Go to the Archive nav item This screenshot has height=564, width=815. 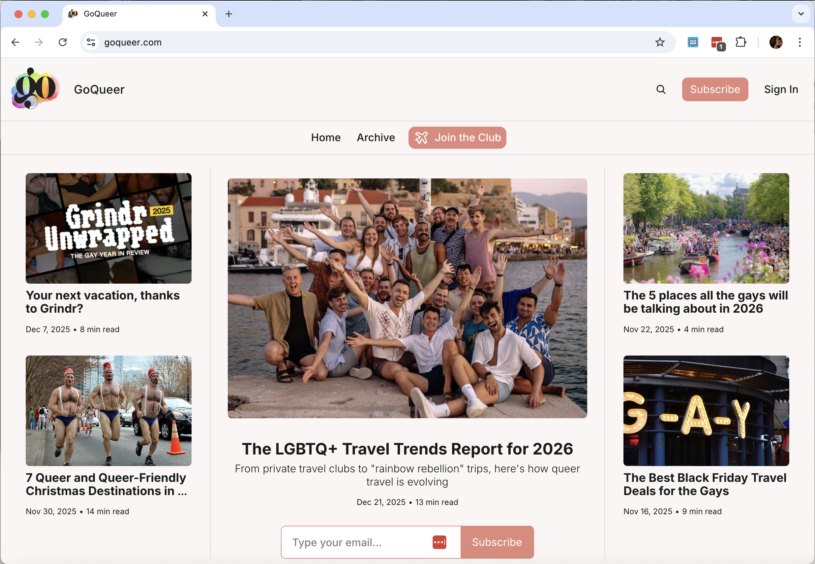376,138
